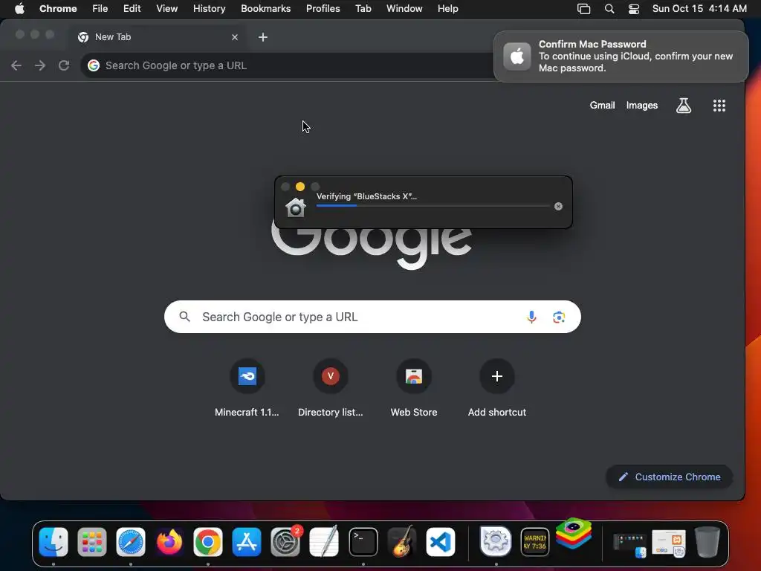
Task: Cancel the BlueStacks X verification
Action: point(558,207)
